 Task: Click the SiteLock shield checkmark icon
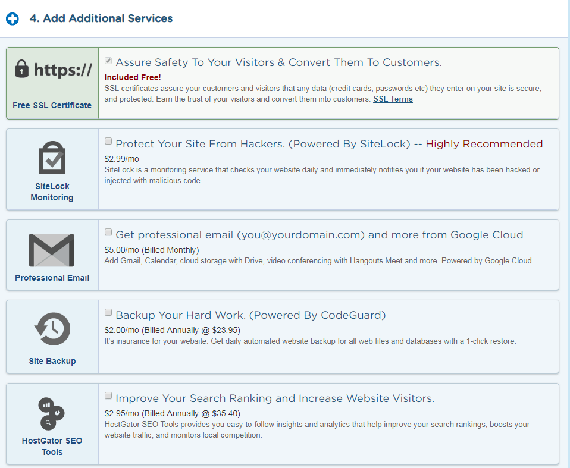52,158
